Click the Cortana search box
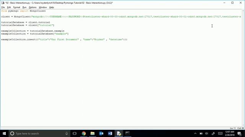This screenshot has height=137, width=245. point(39,134)
